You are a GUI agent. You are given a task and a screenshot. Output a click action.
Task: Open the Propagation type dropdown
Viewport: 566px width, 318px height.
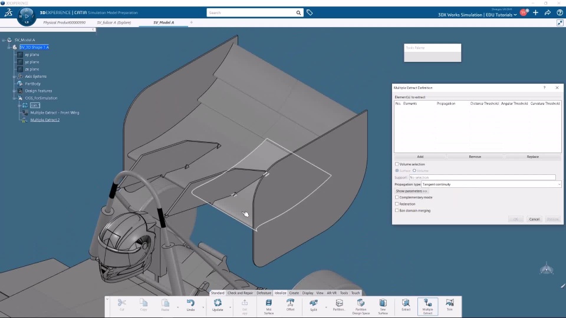(491, 184)
